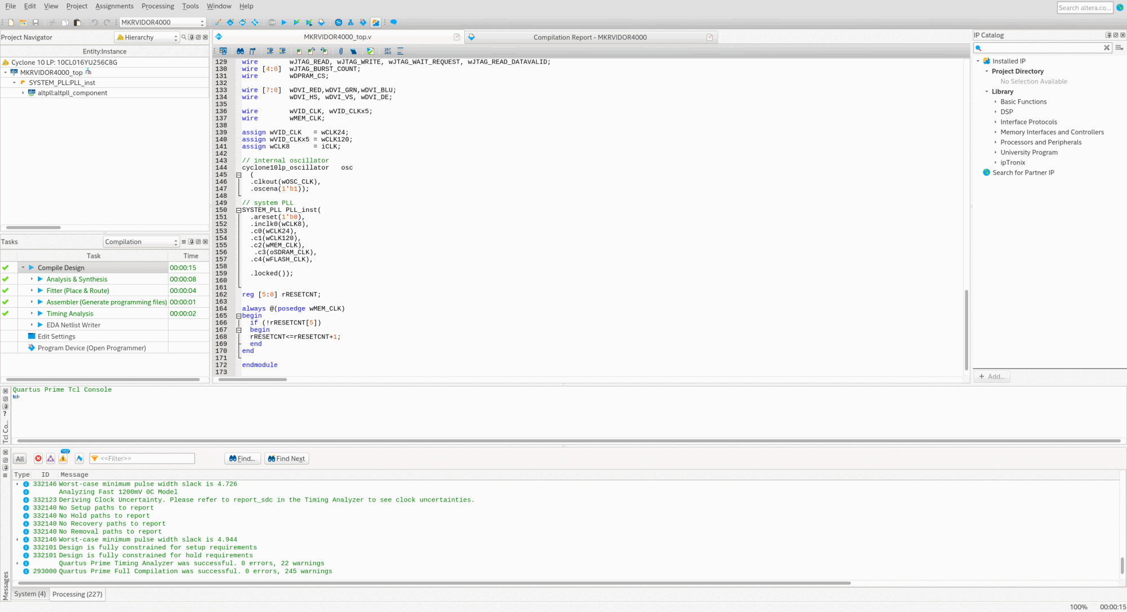Click the binoculars Find icon in editor toolbar
Screen dimensions: 1127x612
[241, 51]
